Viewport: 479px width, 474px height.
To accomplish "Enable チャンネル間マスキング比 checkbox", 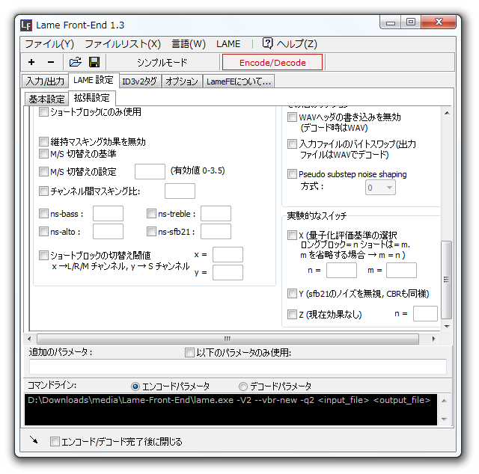I will click(x=43, y=191).
